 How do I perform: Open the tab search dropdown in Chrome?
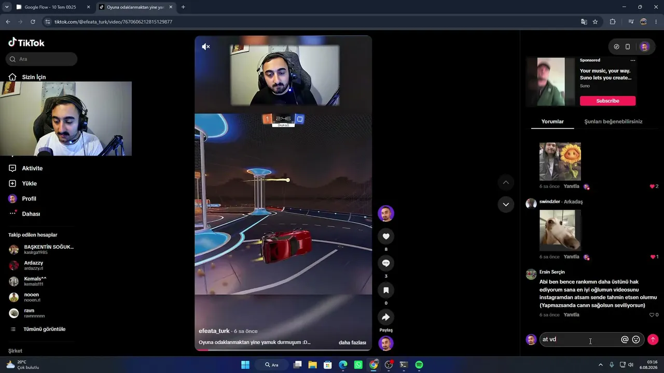pyautogui.click(x=7, y=7)
